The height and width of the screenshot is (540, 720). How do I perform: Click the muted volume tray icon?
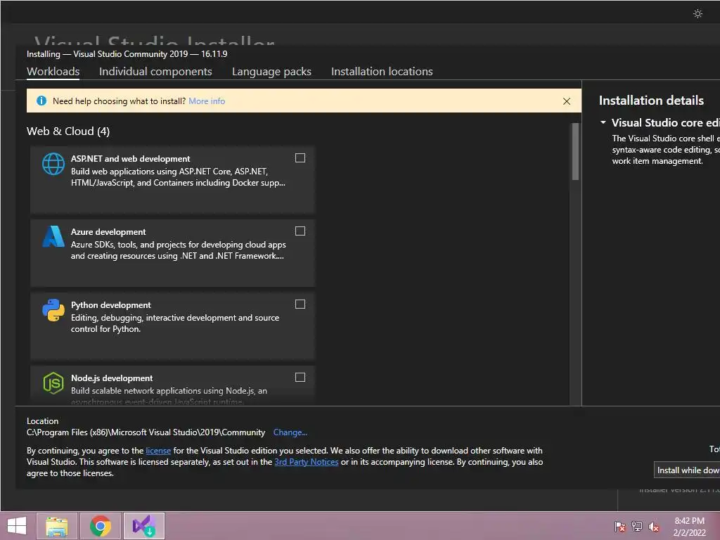click(654, 526)
